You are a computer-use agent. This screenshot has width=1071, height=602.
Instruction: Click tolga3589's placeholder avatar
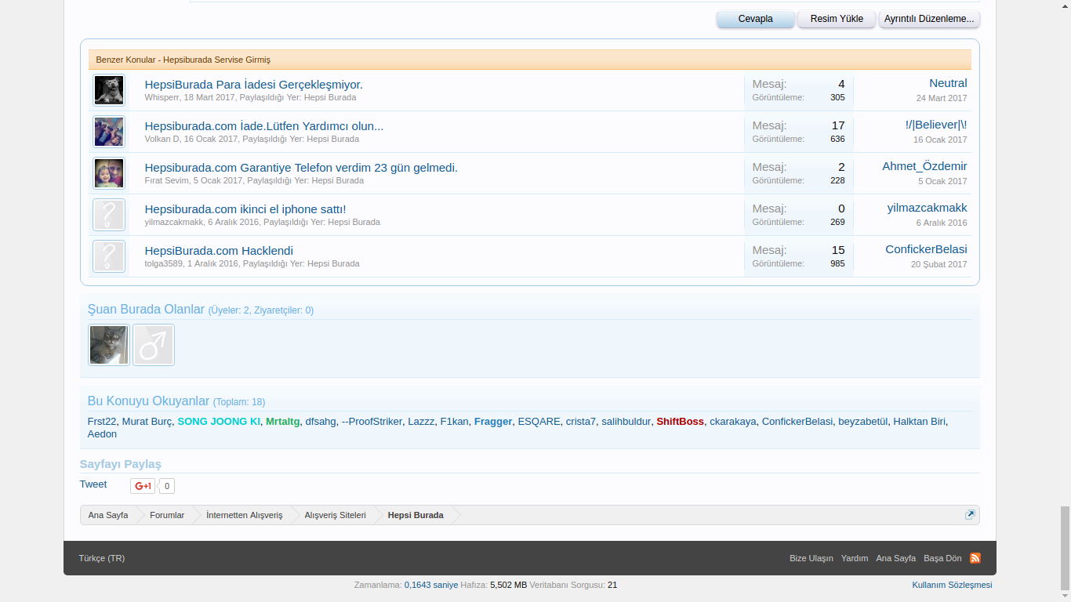click(x=109, y=256)
